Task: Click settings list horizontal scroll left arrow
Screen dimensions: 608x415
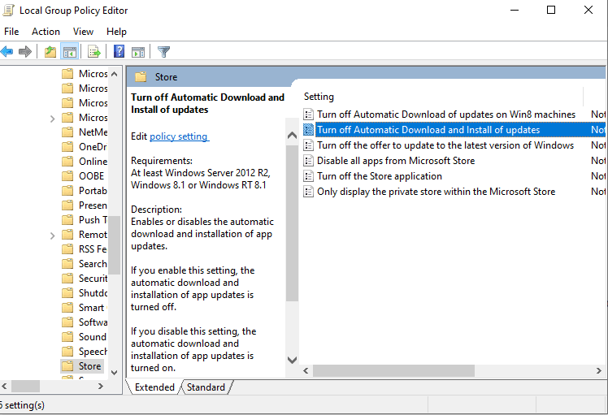Action: coord(306,371)
